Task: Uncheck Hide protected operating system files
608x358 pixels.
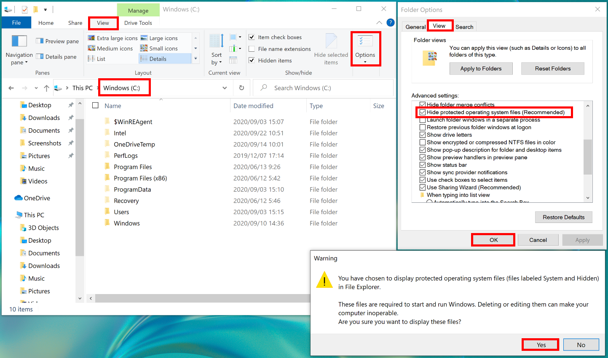Action: pyautogui.click(x=423, y=112)
